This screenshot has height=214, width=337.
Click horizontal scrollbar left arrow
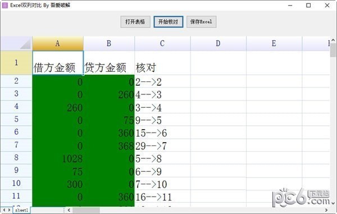[x=69, y=210]
